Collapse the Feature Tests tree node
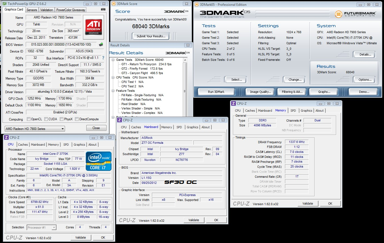384x243 pixels. coord(113,91)
